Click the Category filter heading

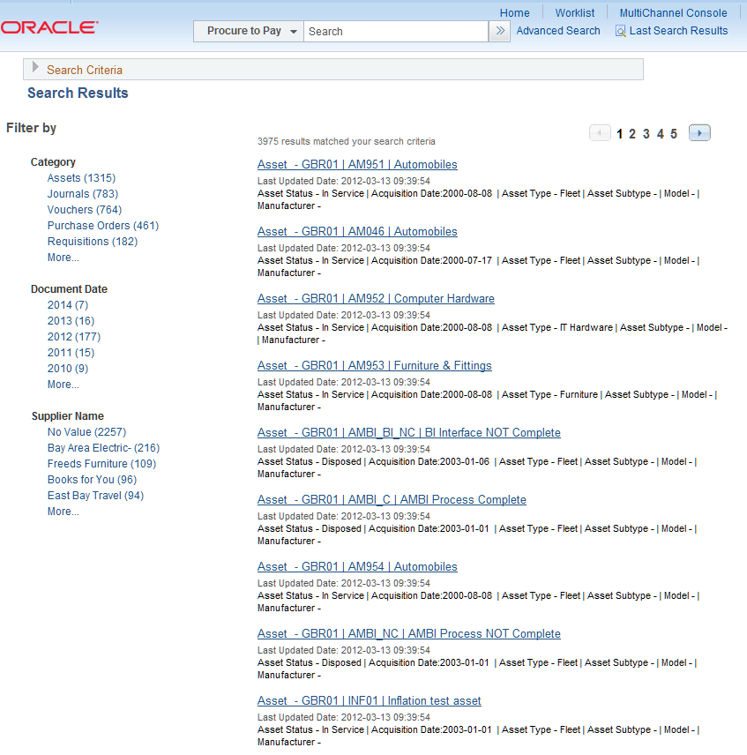click(x=53, y=162)
